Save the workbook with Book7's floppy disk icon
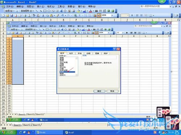181x135 pixels. [x=12, y=15]
